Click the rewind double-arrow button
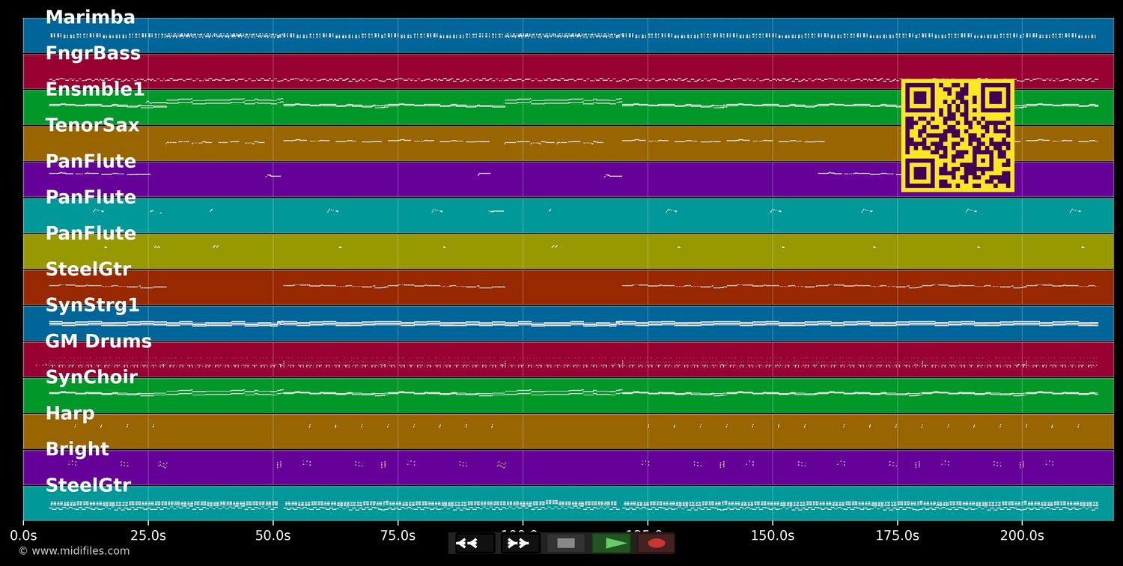This screenshot has height=566, width=1123. (475, 544)
